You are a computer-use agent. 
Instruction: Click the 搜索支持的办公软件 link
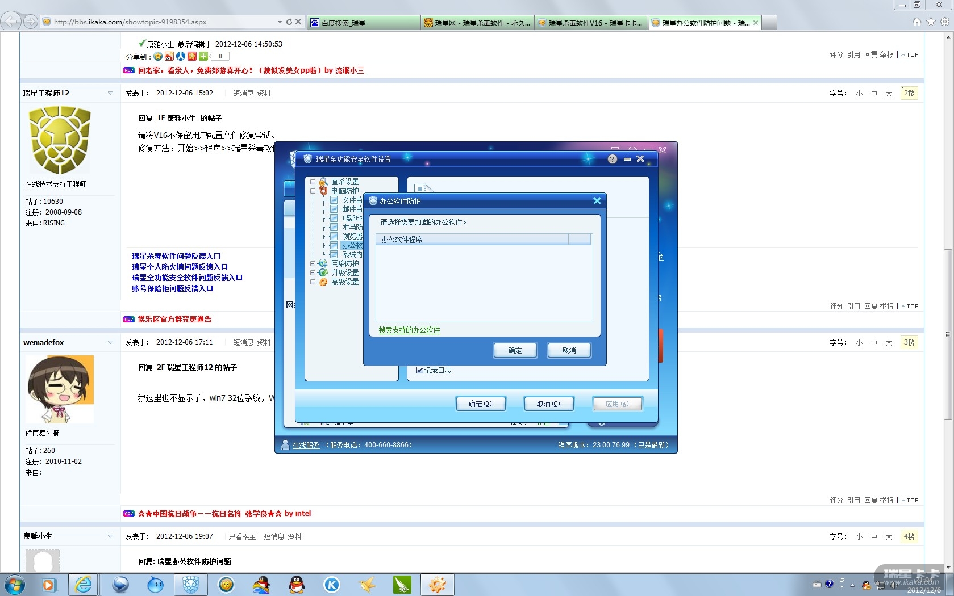point(409,330)
